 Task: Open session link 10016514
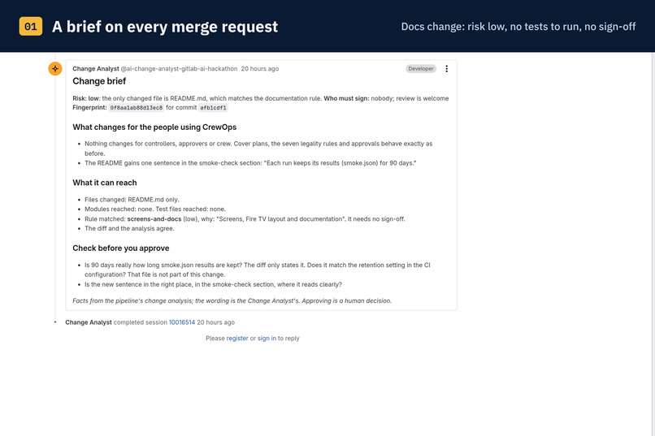[182, 322]
